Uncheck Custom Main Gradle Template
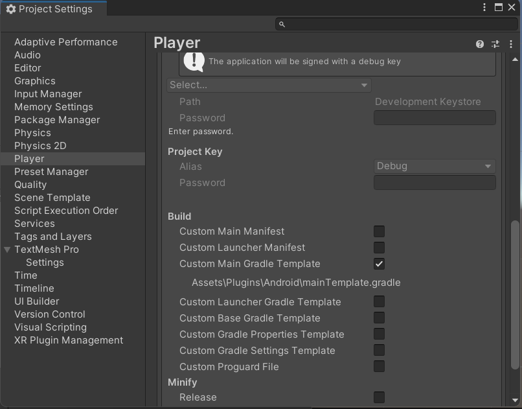The image size is (522, 409). (x=379, y=264)
